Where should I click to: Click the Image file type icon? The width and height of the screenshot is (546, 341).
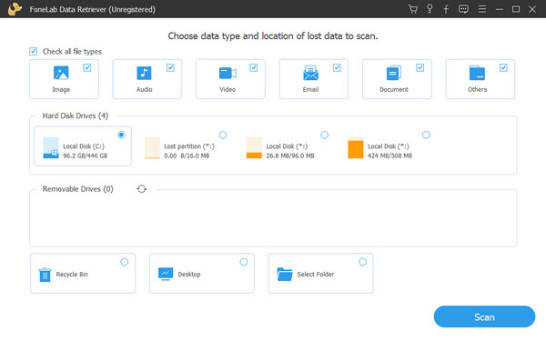click(x=61, y=73)
